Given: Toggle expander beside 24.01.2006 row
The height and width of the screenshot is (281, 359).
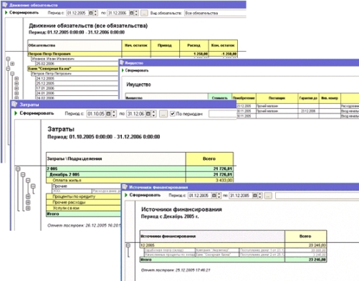Looking at the screenshot, I should coord(16,93).
